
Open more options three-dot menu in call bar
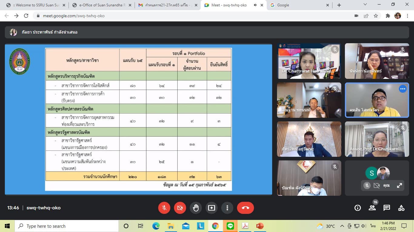[227, 208]
